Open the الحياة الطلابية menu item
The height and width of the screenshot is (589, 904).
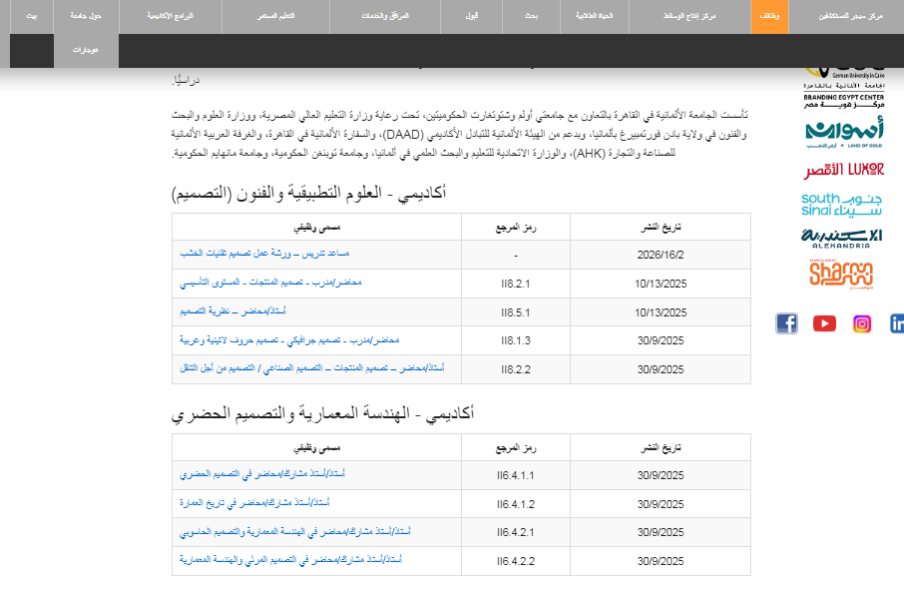point(595,17)
